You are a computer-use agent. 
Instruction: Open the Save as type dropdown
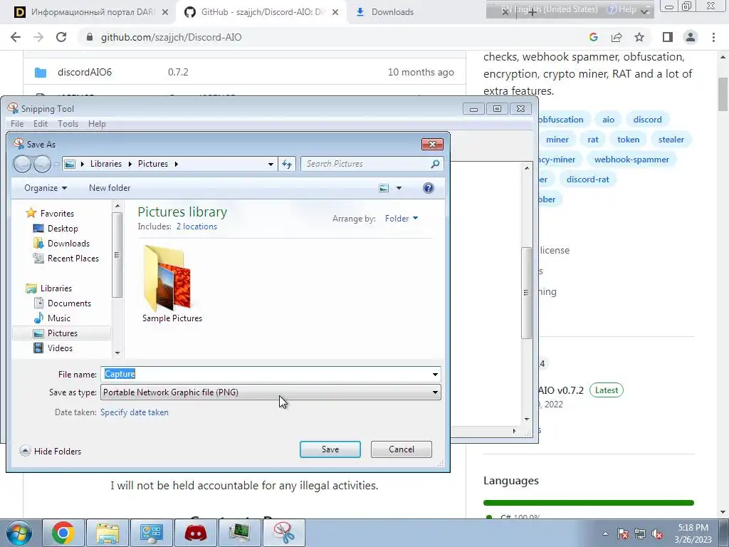271,392
